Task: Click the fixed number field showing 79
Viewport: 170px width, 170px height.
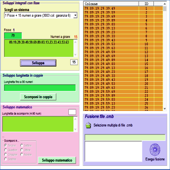Action: pos(13,36)
